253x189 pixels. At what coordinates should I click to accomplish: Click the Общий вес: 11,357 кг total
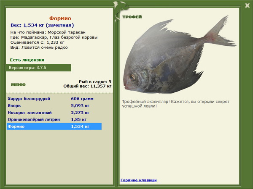[87, 86]
